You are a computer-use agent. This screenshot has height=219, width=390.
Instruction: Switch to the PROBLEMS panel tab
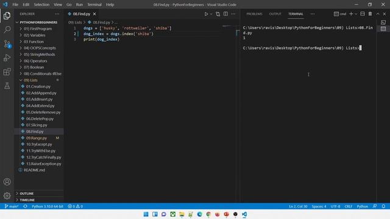tap(254, 14)
